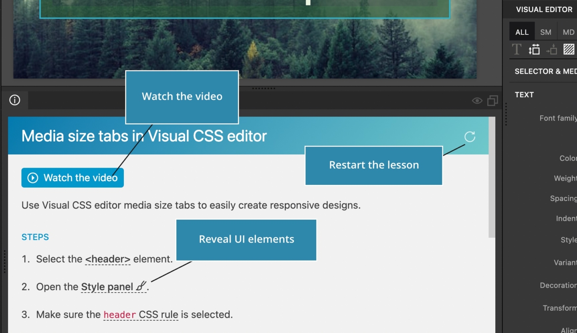577x333 pixels.
Task: Click the underlined <header> element link
Action: 108,259
